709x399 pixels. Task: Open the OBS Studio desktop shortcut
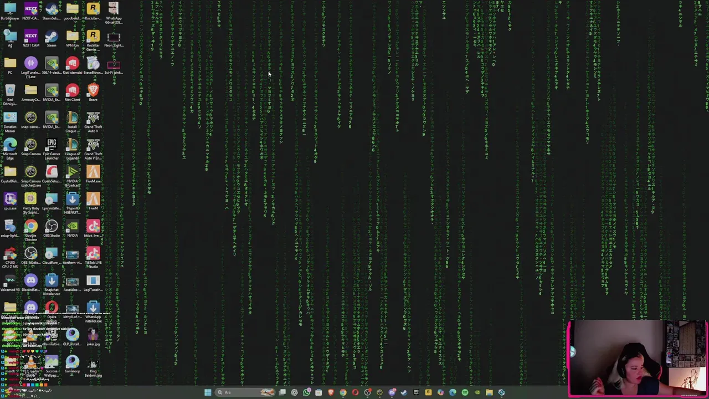pos(52,228)
